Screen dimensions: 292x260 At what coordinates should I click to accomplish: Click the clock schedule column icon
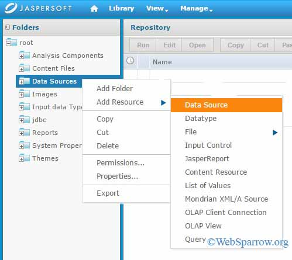pos(130,61)
